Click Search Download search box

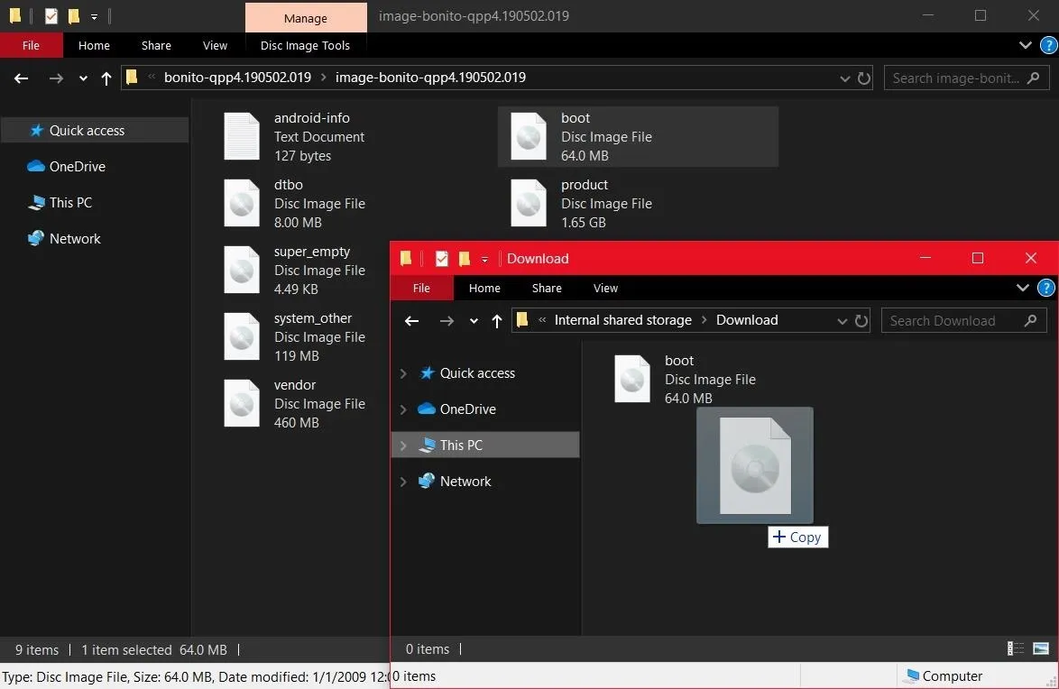(x=963, y=320)
